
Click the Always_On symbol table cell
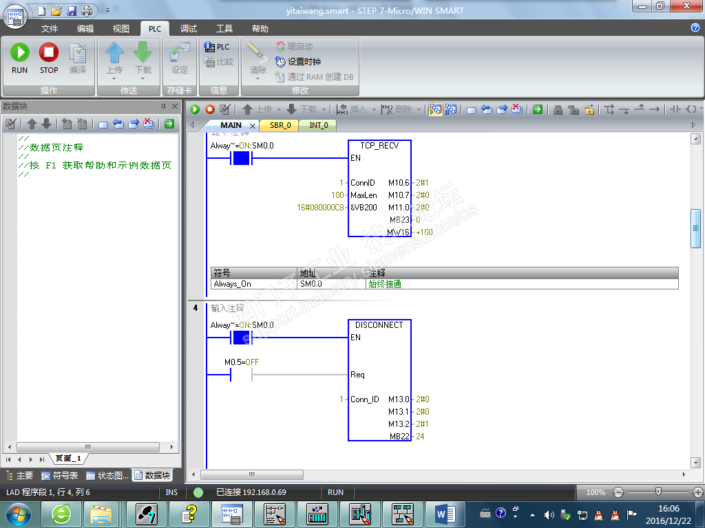253,284
